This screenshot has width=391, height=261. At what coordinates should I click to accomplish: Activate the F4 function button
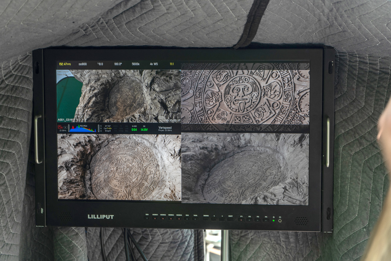266,221
